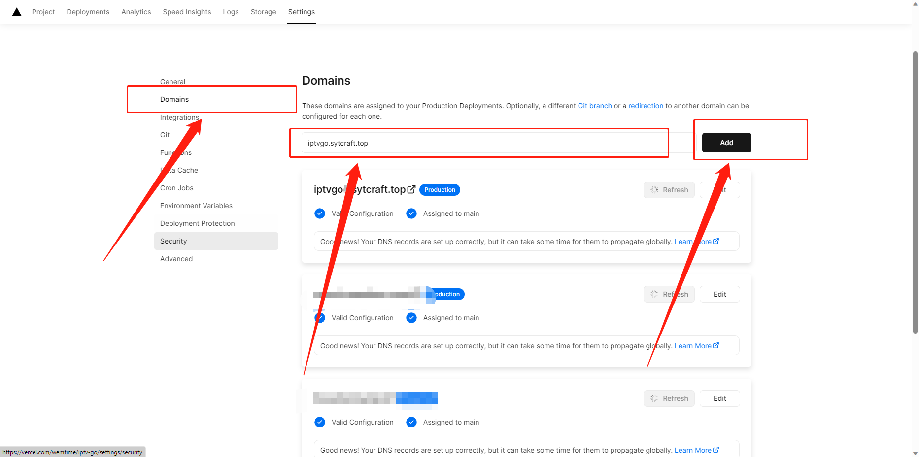
Task: Refresh the second domain card
Action: point(669,294)
